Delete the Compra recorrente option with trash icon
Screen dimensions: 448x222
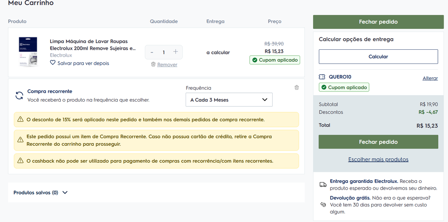coord(297,87)
